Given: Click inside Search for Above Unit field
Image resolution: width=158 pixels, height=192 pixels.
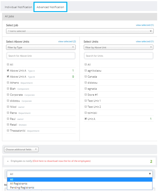Looking at the screenshot, I should pos(41,56).
